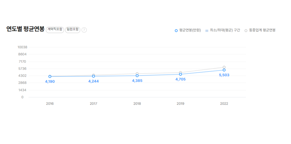Click the 2022 gray industry average point
Image resolution: width=291 pixels, height=144 pixels.
(x=224, y=67)
